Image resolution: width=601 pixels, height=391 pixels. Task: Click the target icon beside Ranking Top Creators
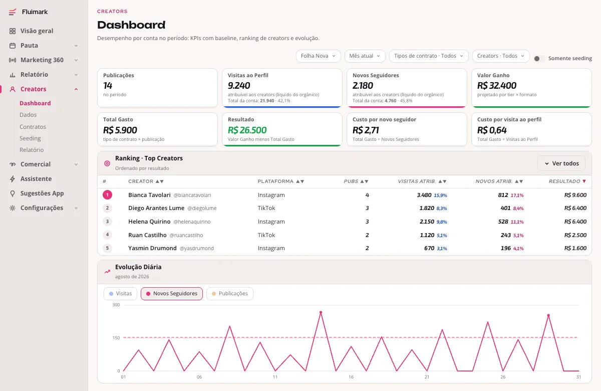point(107,163)
